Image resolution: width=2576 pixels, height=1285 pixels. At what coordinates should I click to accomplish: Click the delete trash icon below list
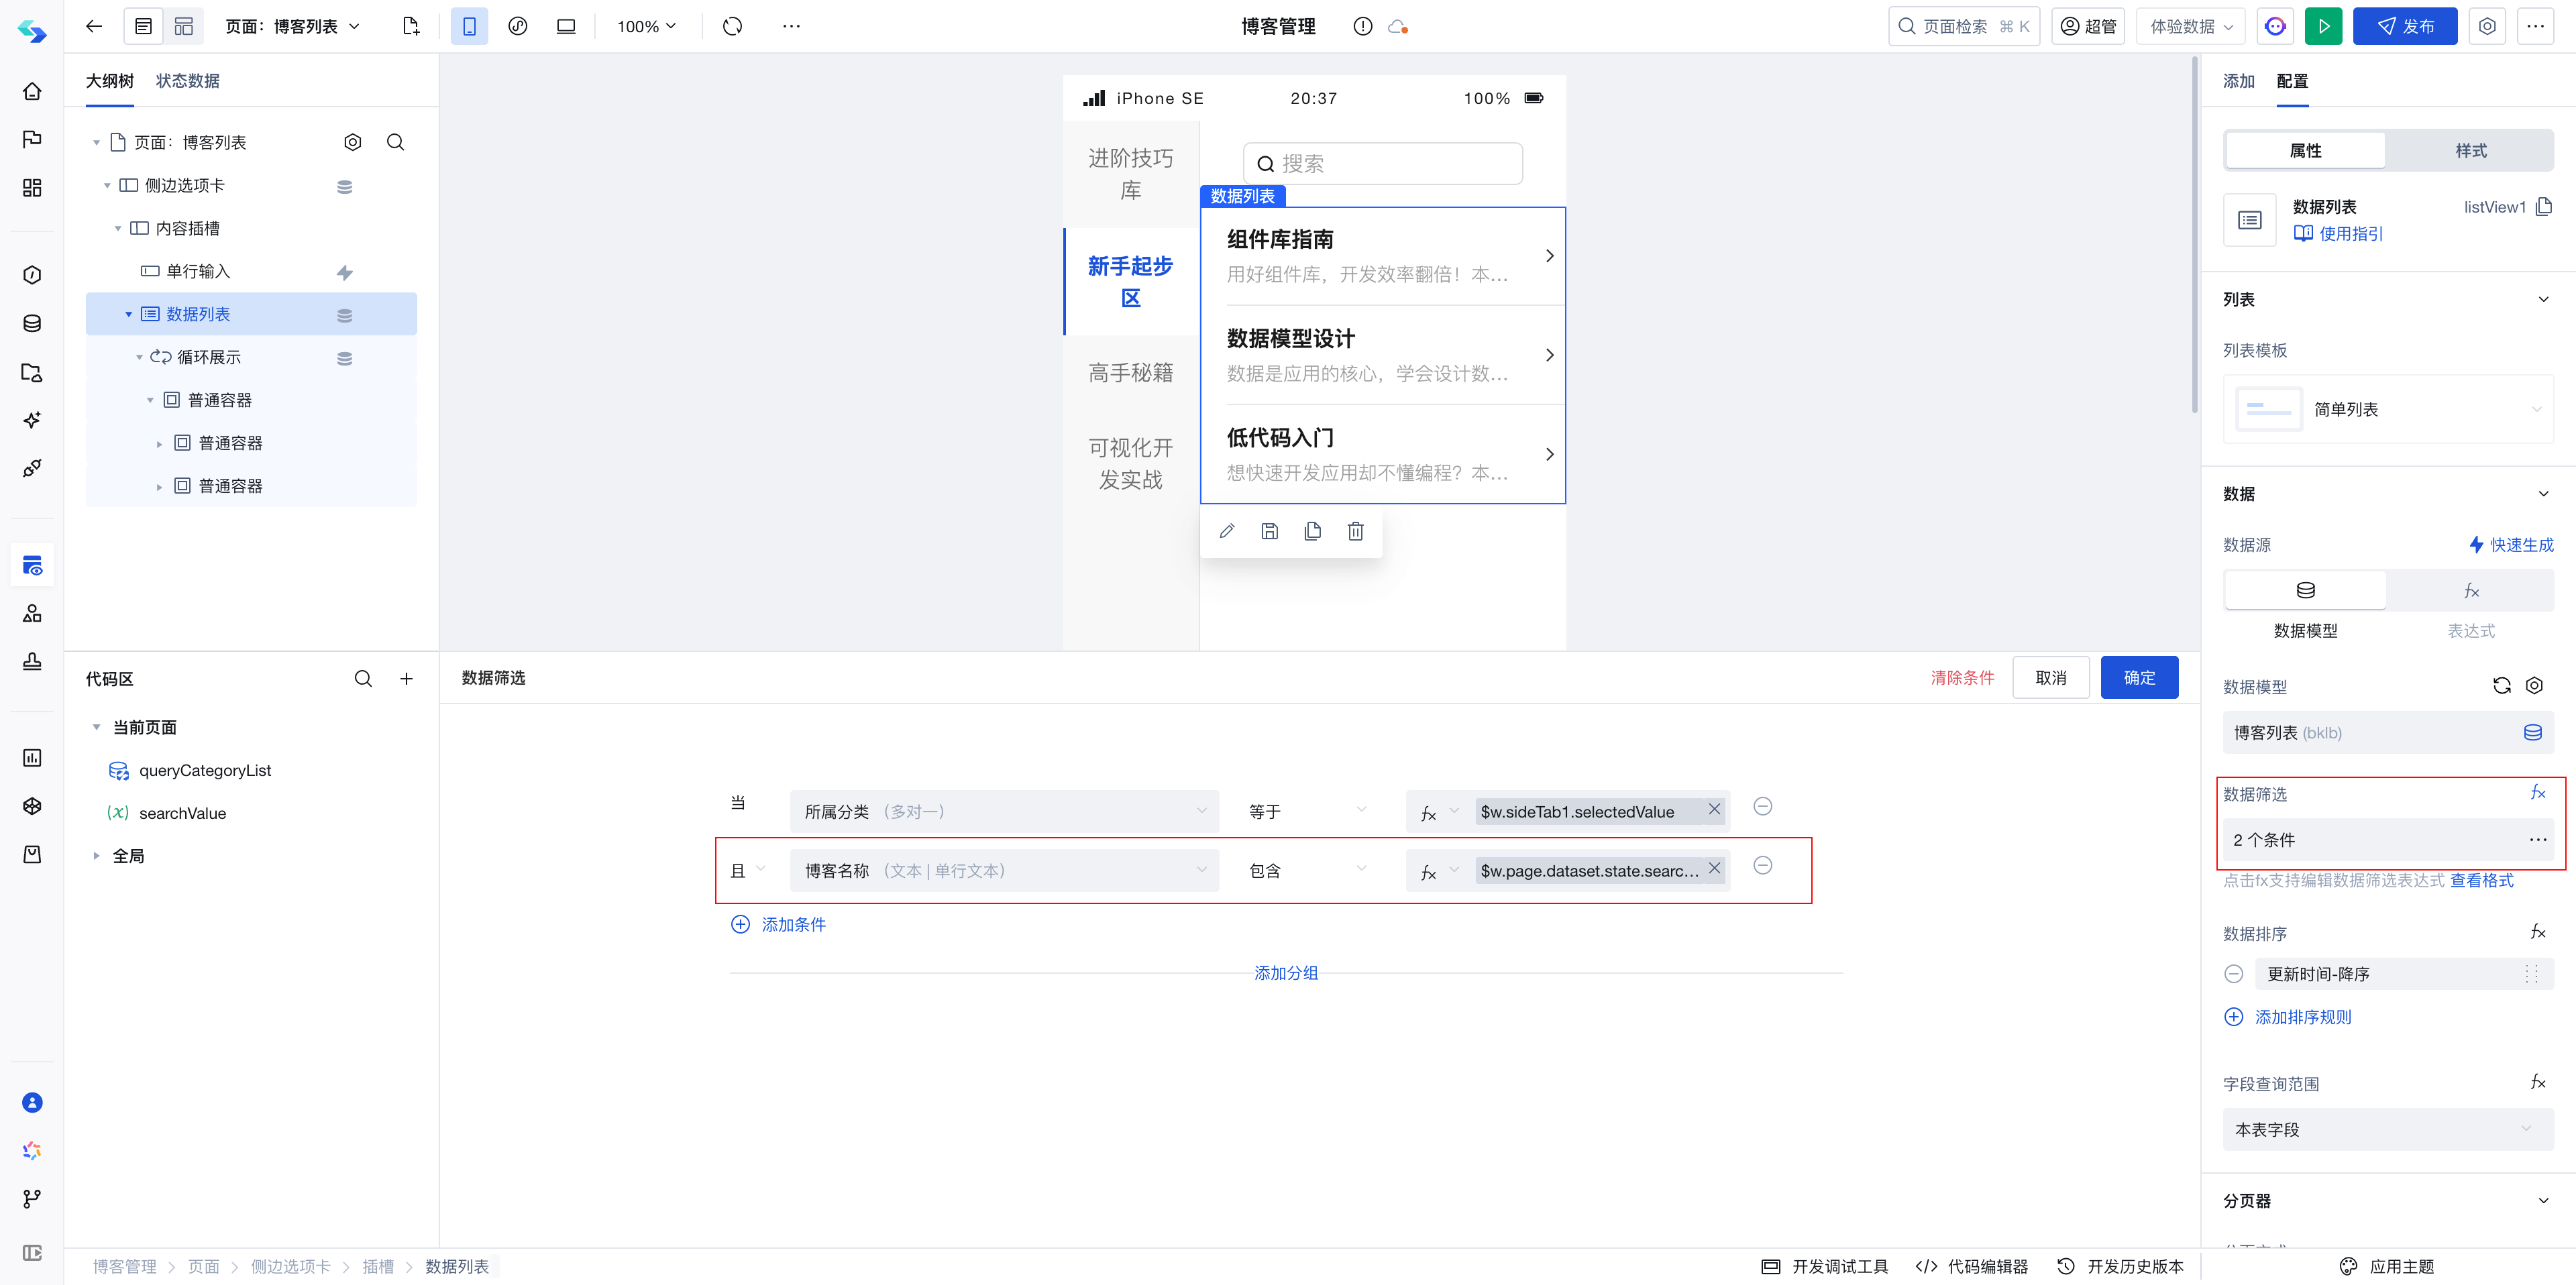[x=1356, y=531]
